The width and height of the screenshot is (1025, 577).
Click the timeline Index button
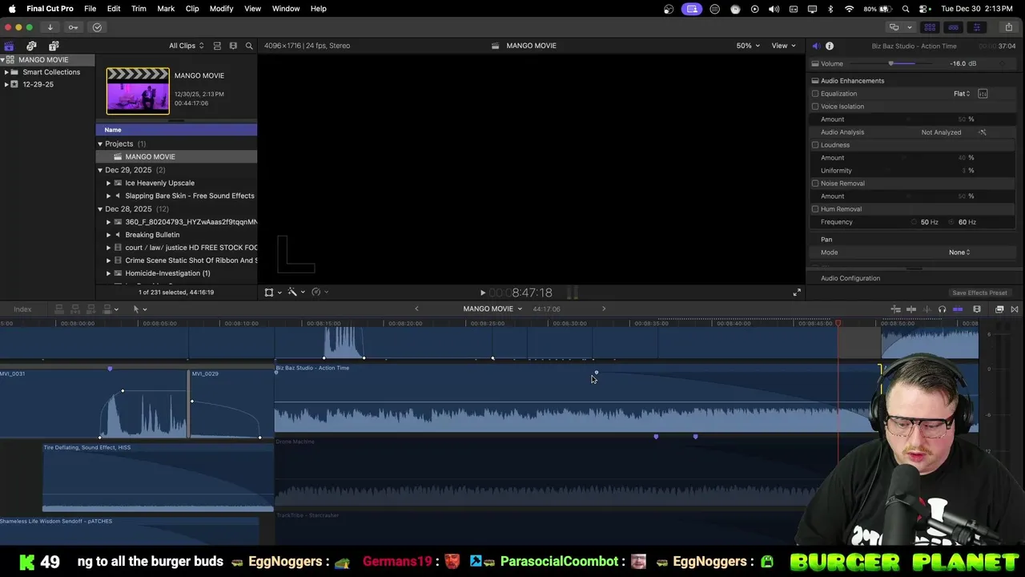click(22, 309)
